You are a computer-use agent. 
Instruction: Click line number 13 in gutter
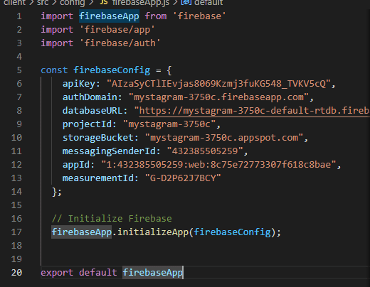(16, 178)
